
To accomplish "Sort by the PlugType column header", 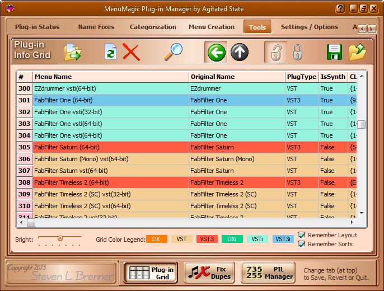I will pyautogui.click(x=302, y=77).
